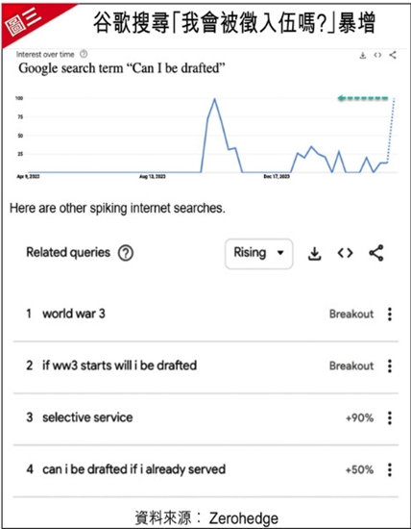Screen dimensions: 411x529
Task: Click the download icon in Interest over time
Action: pyautogui.click(x=363, y=56)
